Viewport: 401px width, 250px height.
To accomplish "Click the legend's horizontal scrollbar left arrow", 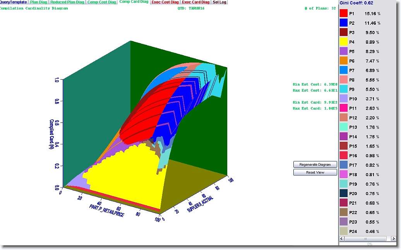I will pos(342,239).
